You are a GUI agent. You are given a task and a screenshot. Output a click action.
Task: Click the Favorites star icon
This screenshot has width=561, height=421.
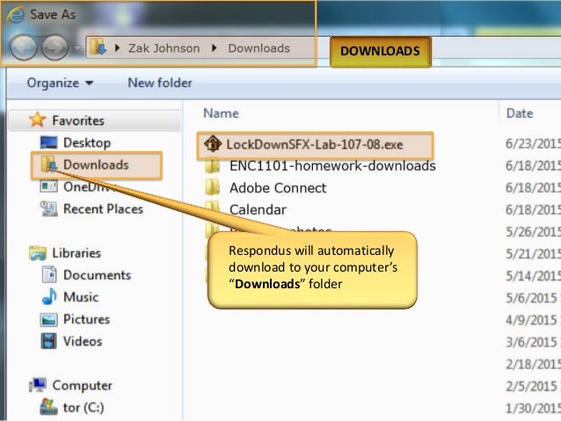click(x=37, y=120)
